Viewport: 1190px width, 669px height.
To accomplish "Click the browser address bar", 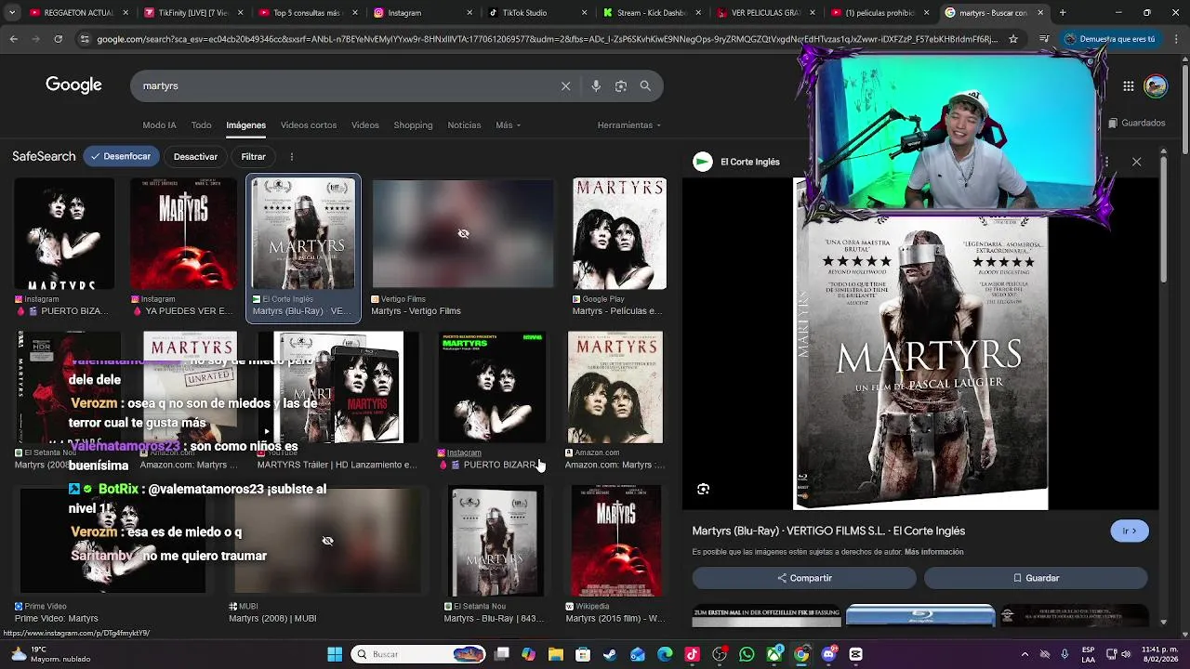I will coord(545,39).
